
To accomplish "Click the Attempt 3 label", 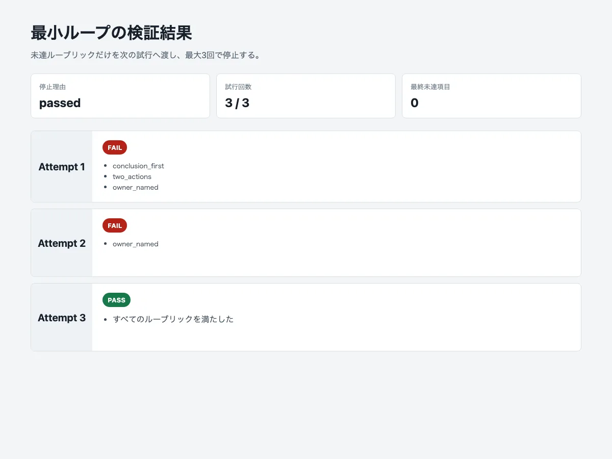I will click(x=62, y=318).
